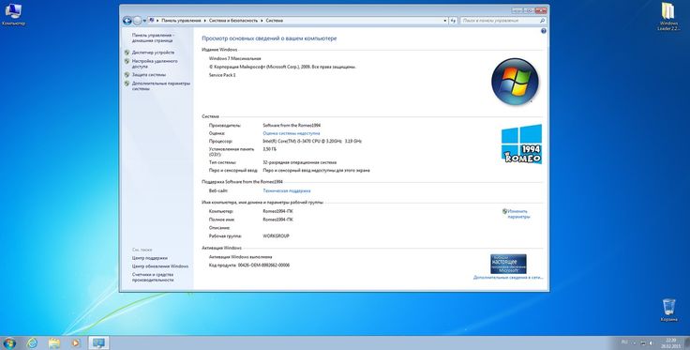Select 'Система' breadcrumb
The width and height of the screenshot is (690, 350).
pyautogui.click(x=274, y=21)
